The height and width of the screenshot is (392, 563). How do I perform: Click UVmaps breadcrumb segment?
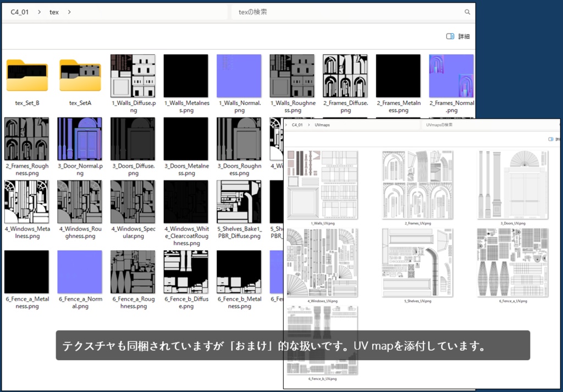(x=322, y=125)
